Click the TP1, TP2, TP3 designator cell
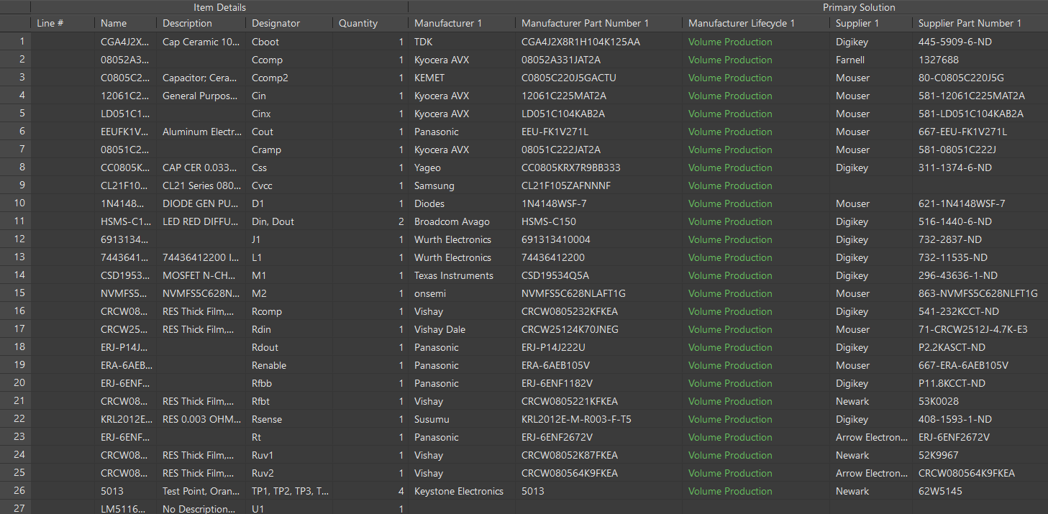 [x=289, y=491]
